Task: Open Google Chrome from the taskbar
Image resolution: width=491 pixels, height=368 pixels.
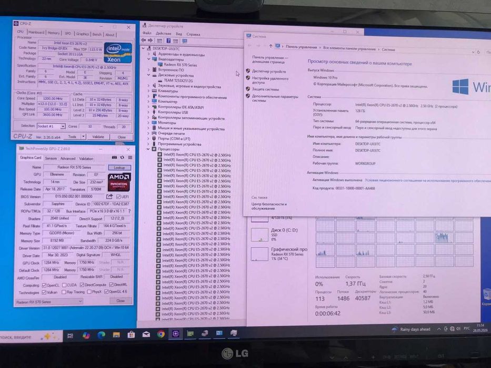Action: pyautogui.click(x=161, y=334)
